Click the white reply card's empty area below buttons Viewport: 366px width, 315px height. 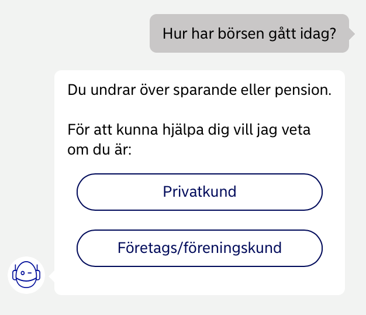[199, 281]
